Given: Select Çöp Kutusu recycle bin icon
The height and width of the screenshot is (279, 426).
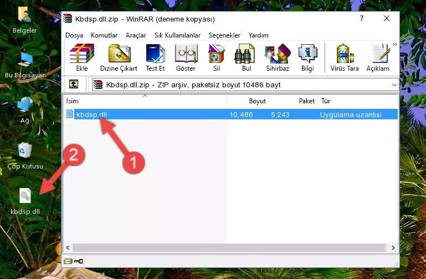Looking at the screenshot, I should 25,156.
